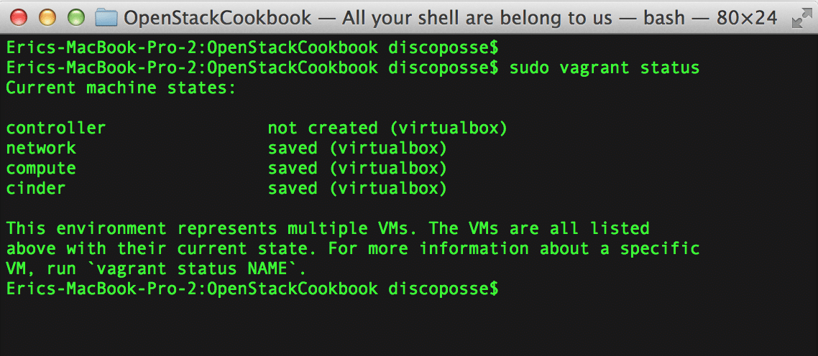Click the "cinder" machine name
The height and width of the screenshot is (356, 818).
[36, 188]
